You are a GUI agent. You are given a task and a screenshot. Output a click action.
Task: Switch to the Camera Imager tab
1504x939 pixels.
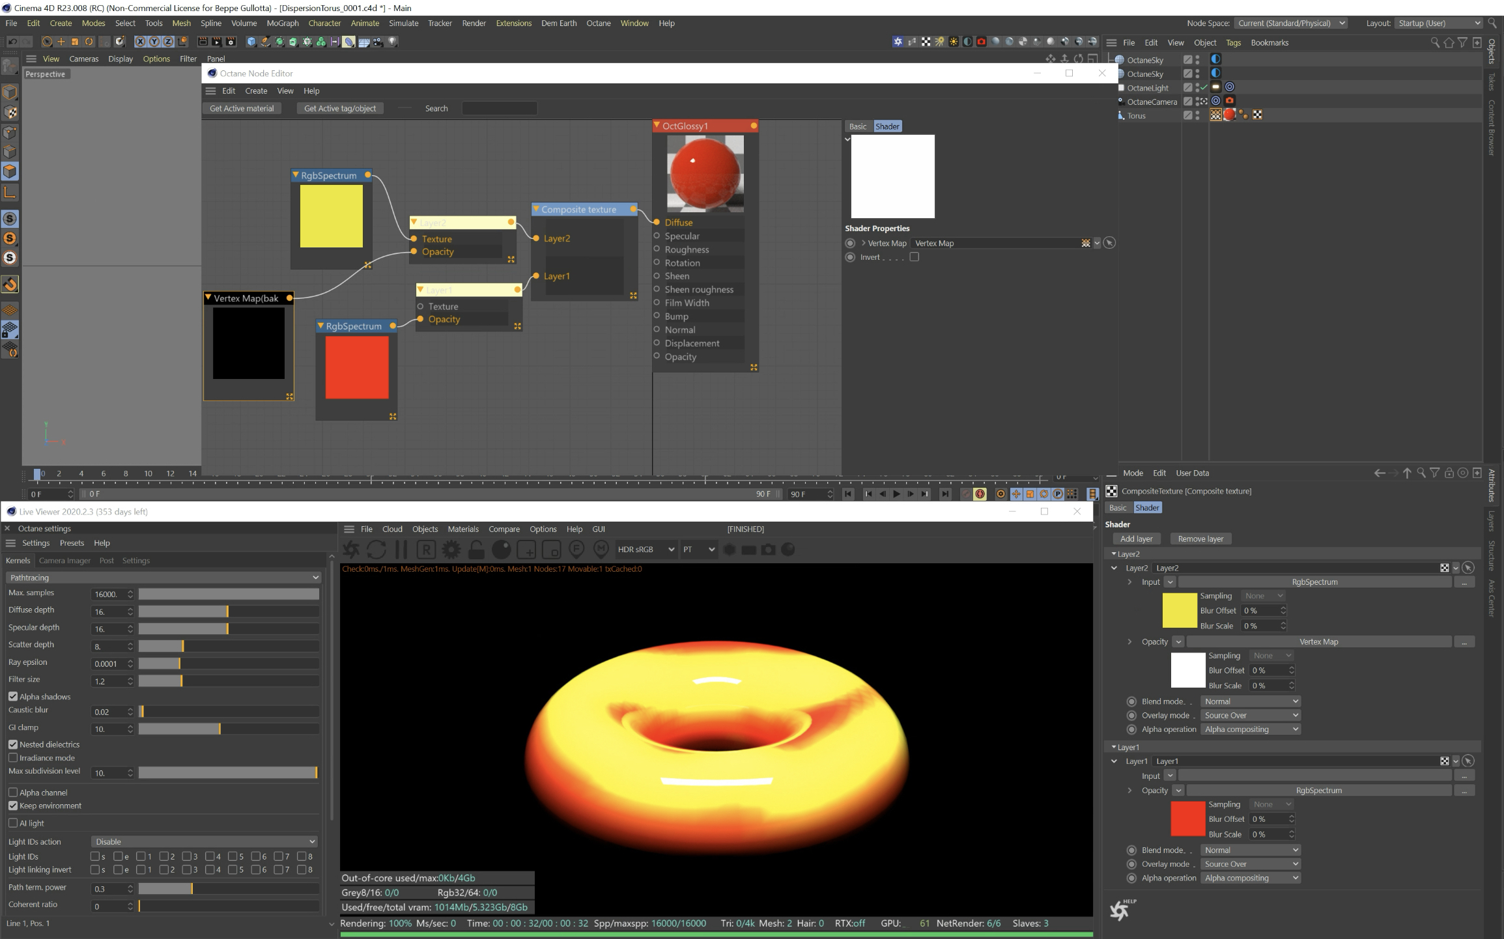64,561
